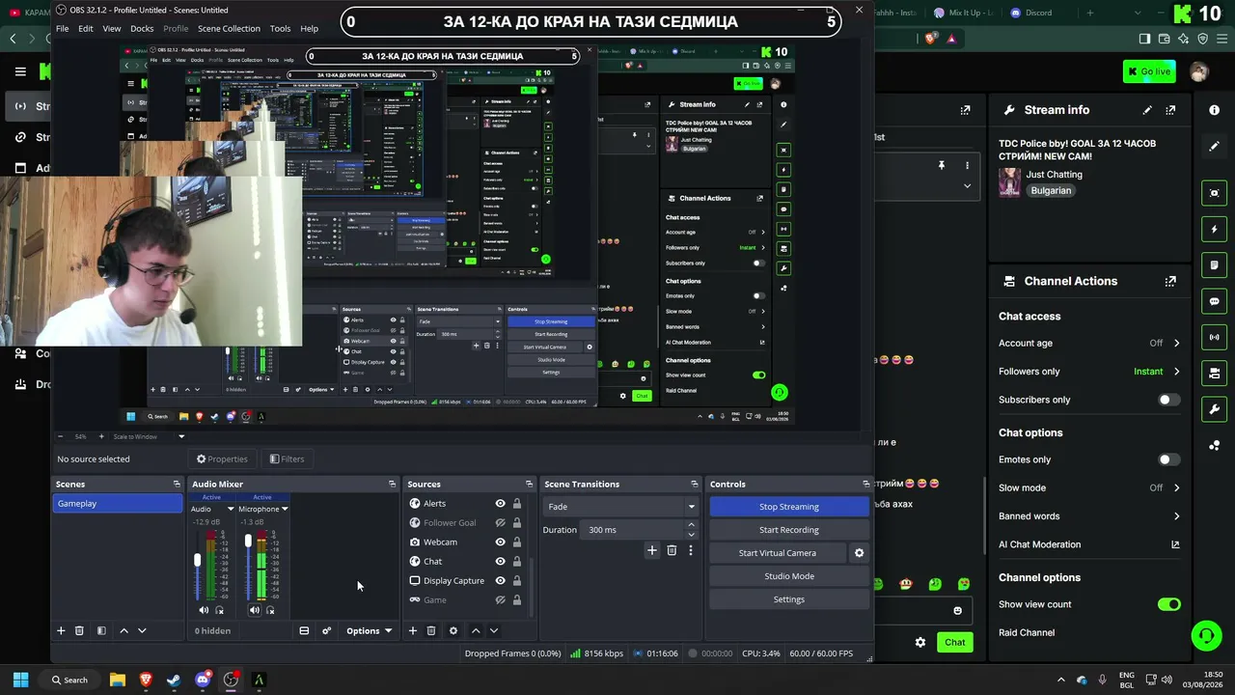Hide the Chat source
Viewport: 1235px width, 695px height.
click(x=500, y=561)
